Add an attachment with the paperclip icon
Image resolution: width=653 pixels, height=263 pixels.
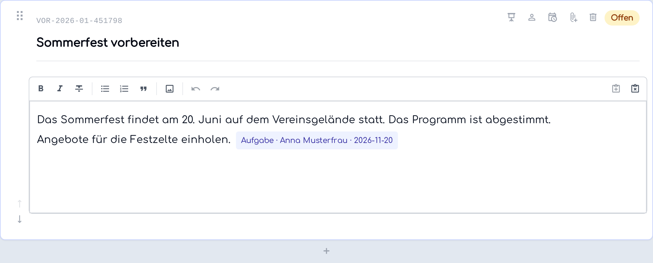click(x=573, y=17)
